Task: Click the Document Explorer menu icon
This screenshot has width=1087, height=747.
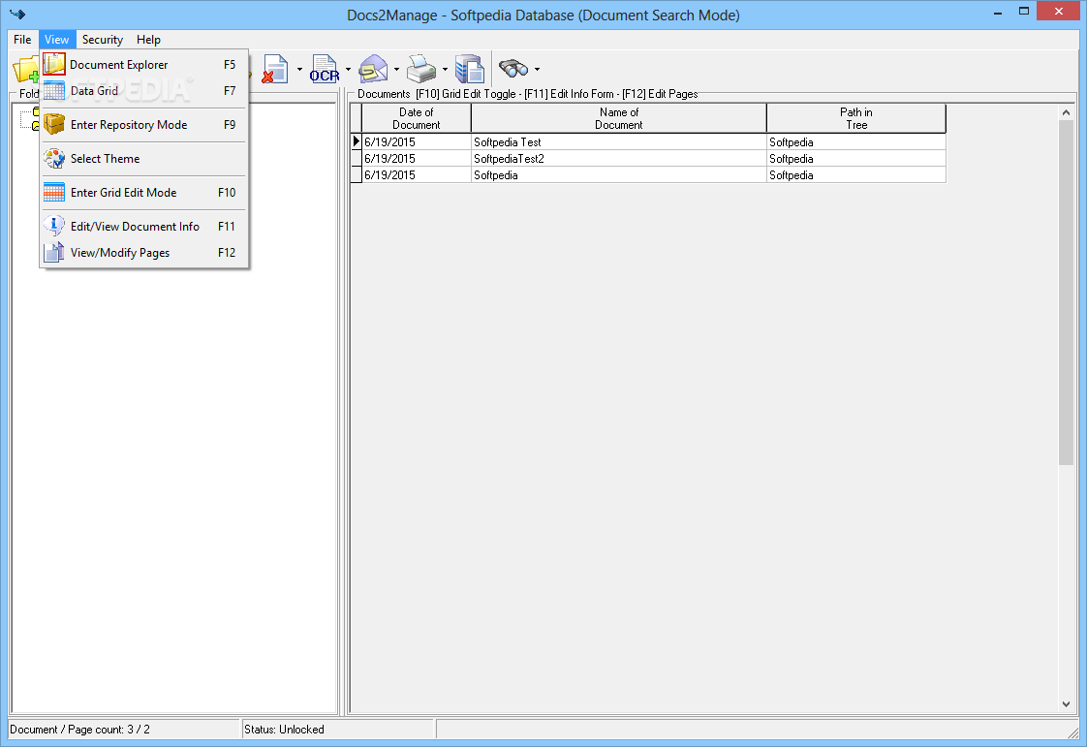Action: [x=54, y=64]
